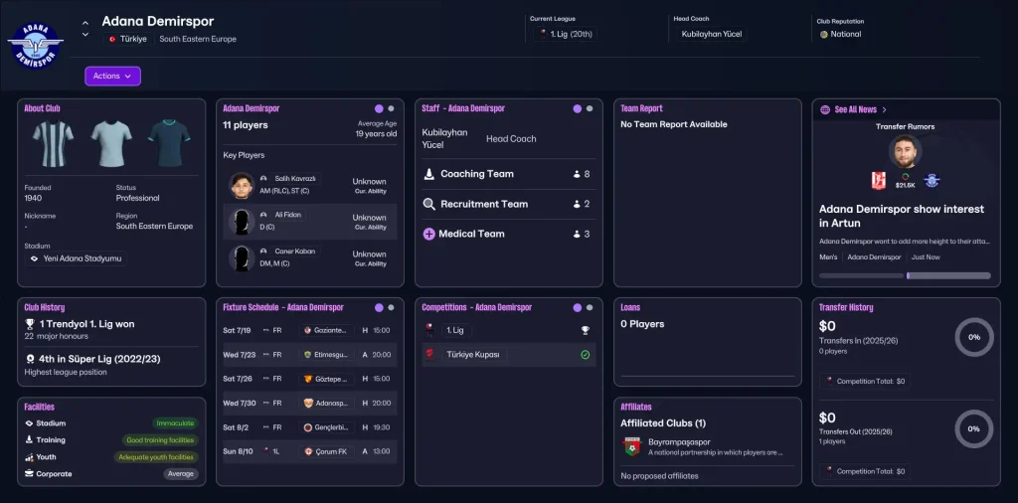Viewport: 1018px width, 503px height.
Task: Select the purple page dot in Fixture Schedule
Action: [x=379, y=307]
